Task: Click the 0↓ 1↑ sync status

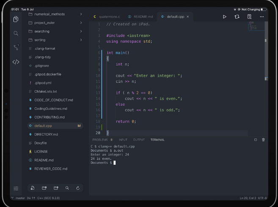Action: (31, 198)
